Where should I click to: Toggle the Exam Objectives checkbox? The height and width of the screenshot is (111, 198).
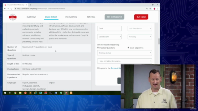click(x=128, y=48)
